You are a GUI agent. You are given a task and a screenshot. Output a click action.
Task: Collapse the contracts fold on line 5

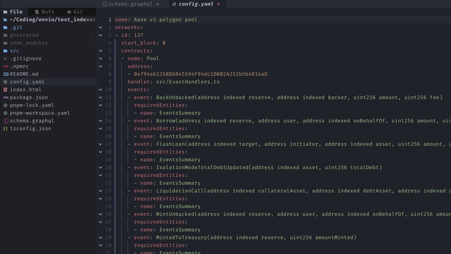[101, 51]
